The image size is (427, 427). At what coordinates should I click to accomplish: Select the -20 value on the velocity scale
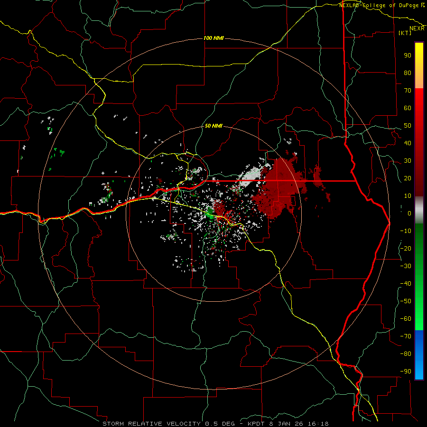pyautogui.click(x=406, y=248)
